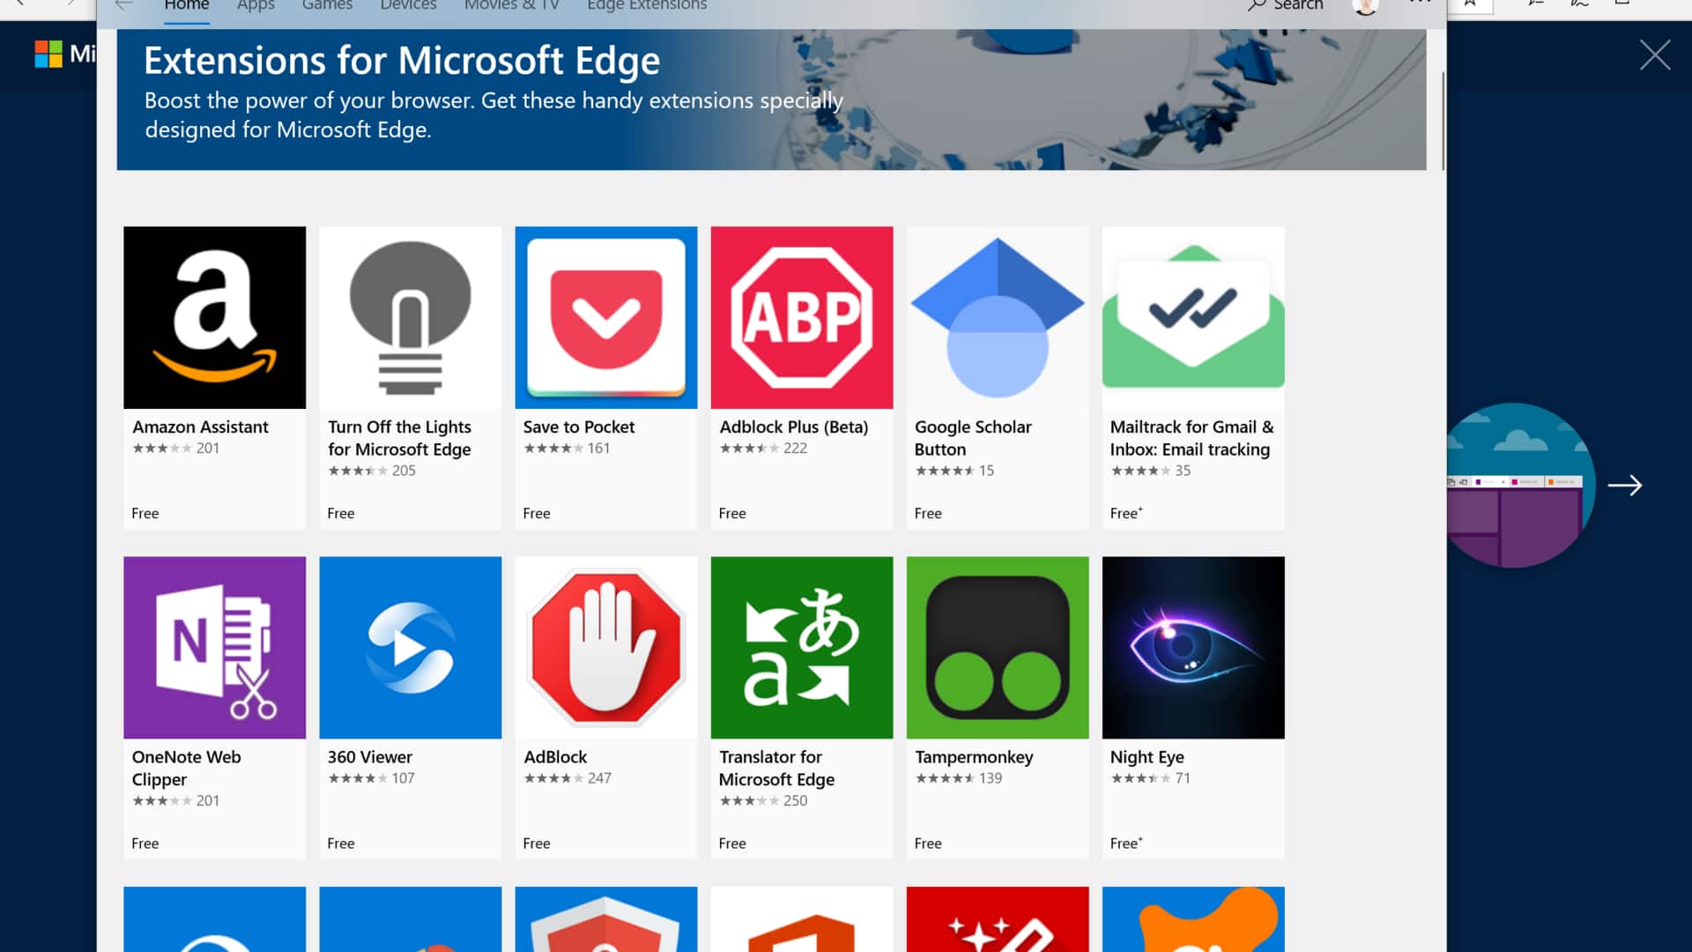Click the Google Scholar Button graduation cap icon

point(997,317)
